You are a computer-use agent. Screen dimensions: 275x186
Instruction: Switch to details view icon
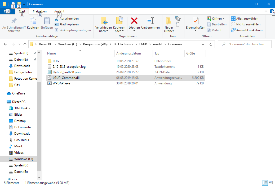[x=265, y=183]
